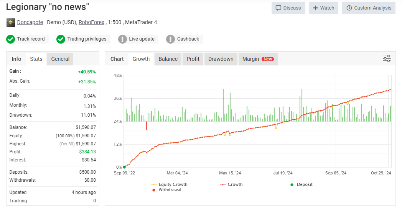This screenshot has height=210, width=402.
Task: Click the Cashback exclamation icon
Action: click(170, 39)
